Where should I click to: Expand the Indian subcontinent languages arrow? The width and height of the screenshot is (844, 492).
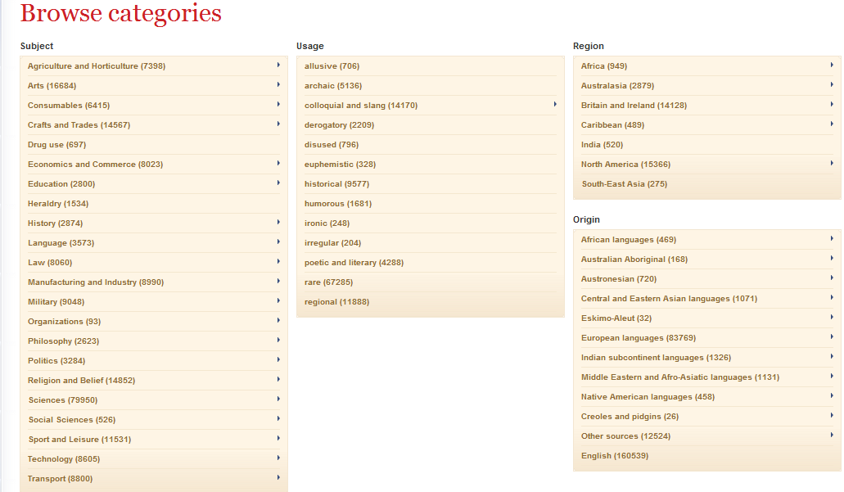[x=832, y=356]
